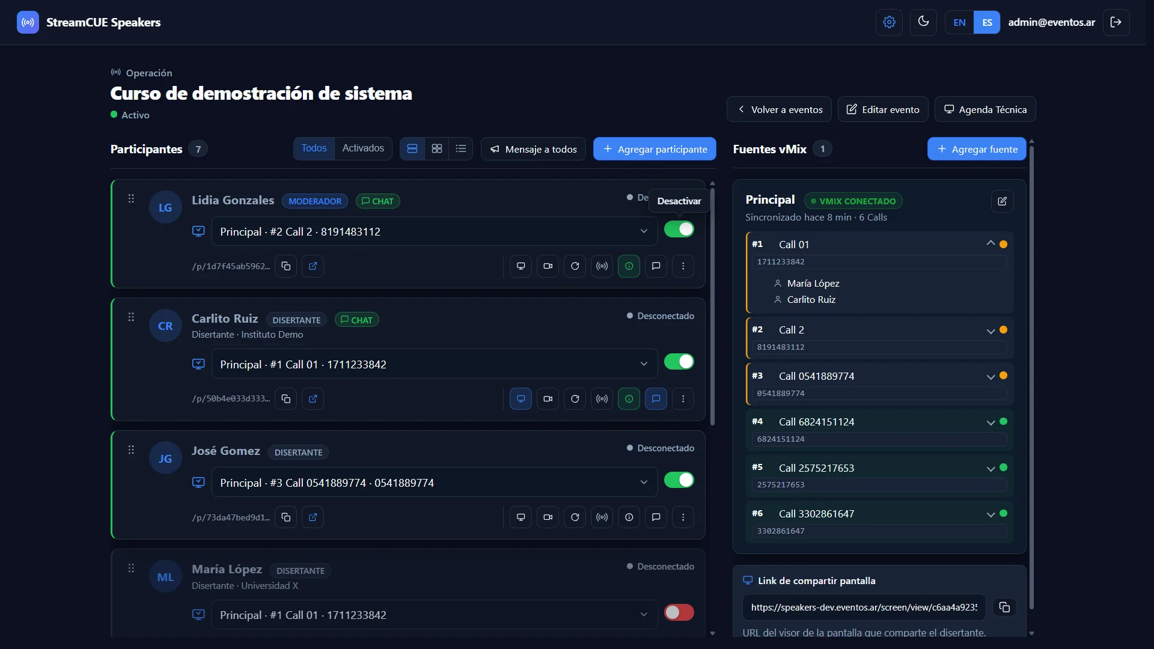Click CHAT badge on Carlito Ruiz
This screenshot has height=649, width=1154.
[x=356, y=320]
